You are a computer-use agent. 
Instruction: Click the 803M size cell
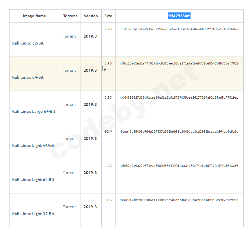(x=108, y=132)
